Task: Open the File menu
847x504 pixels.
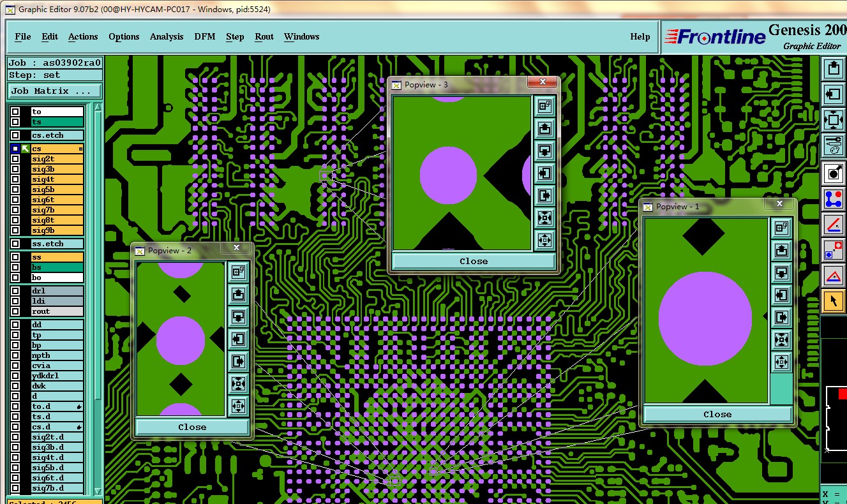Action: click(x=23, y=36)
